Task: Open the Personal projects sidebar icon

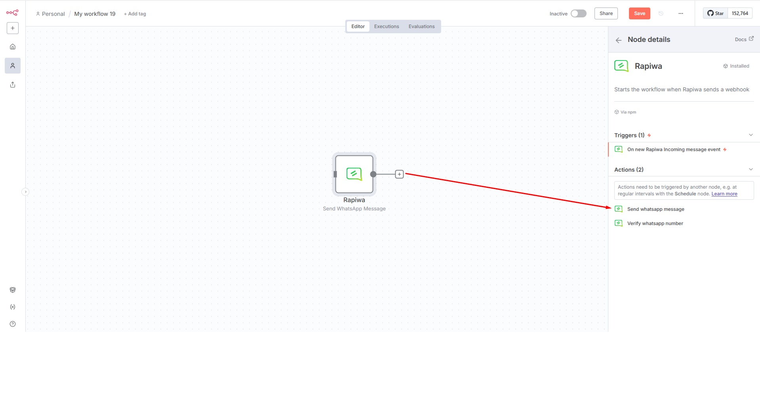Action: point(13,66)
